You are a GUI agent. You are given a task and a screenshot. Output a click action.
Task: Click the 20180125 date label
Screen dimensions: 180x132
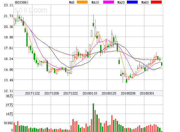pos(109,93)
